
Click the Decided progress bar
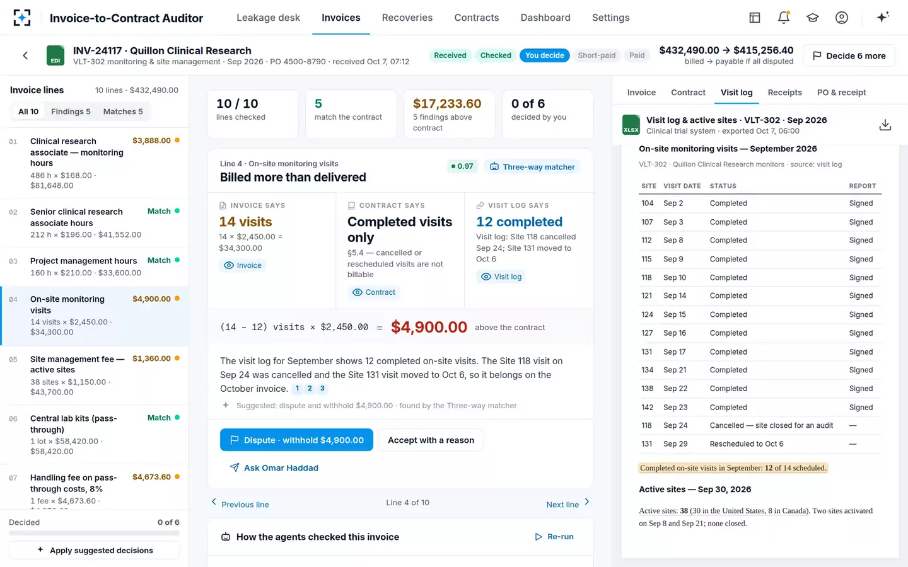(94, 533)
